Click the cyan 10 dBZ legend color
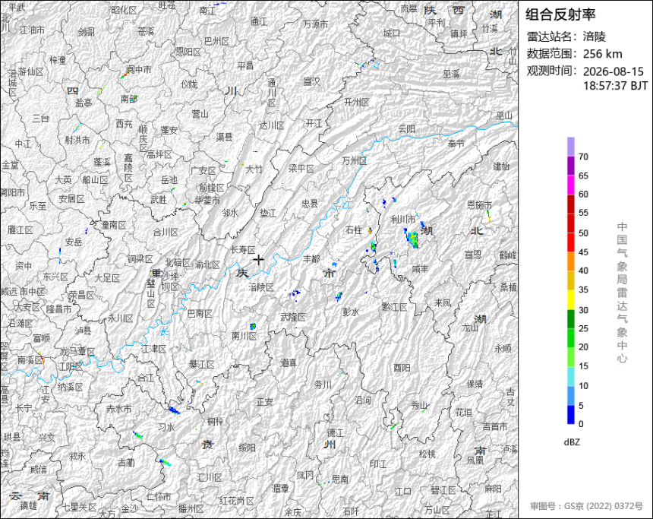The height and width of the screenshot is (519, 653). point(570,376)
